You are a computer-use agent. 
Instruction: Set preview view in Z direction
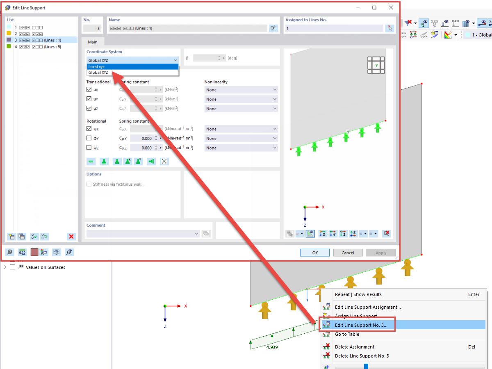[343, 234]
